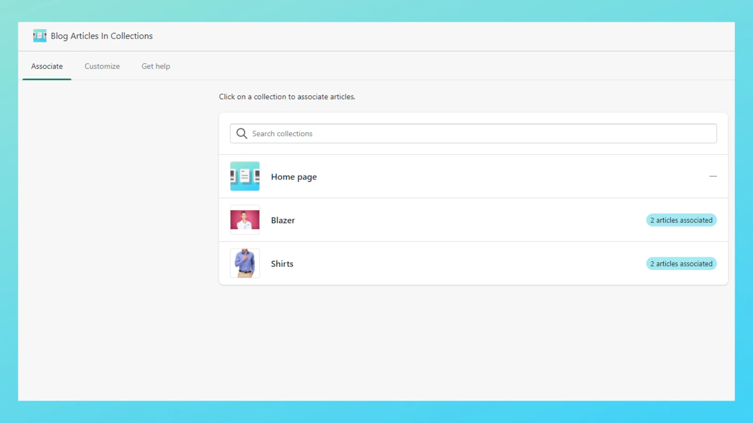
Task: Open the Blazer collection thumbnail
Action: [245, 220]
